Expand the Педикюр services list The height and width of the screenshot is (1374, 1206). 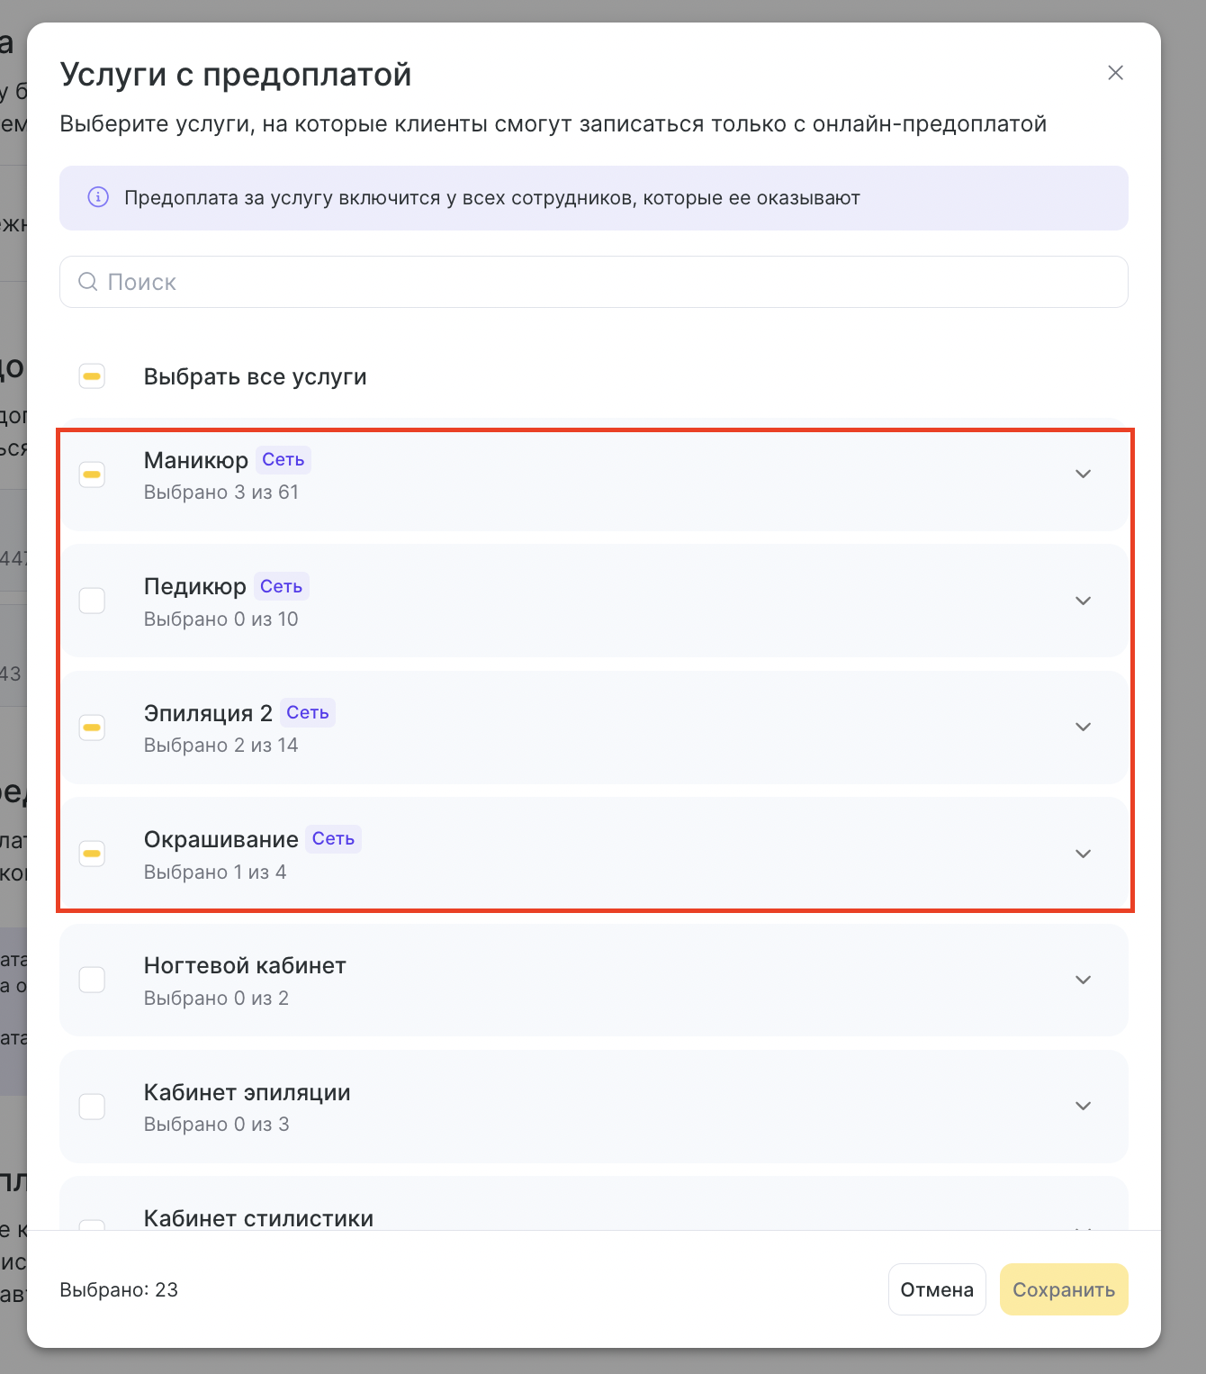1084,601
